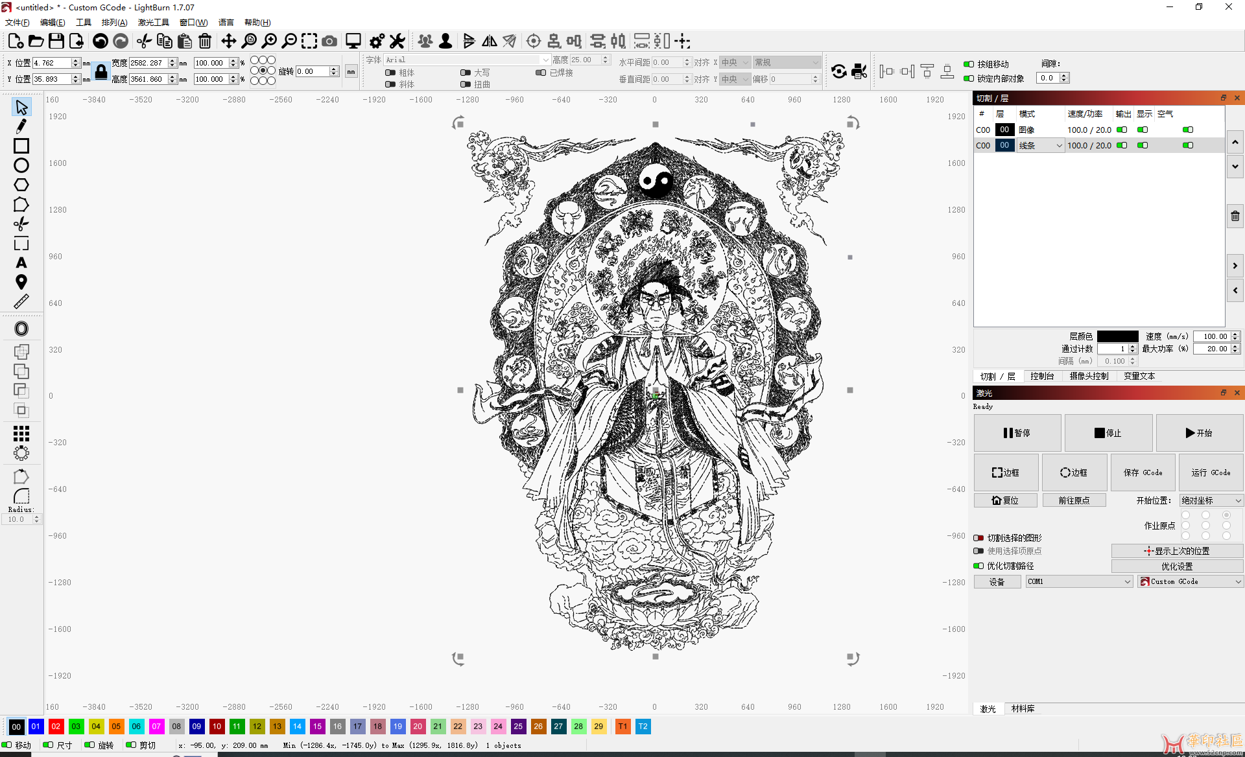Open 开始位置 绝对坐标 dropdown
The height and width of the screenshot is (757, 1245).
pyautogui.click(x=1211, y=500)
